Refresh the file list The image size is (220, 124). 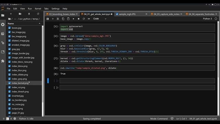[x=38, y=14]
